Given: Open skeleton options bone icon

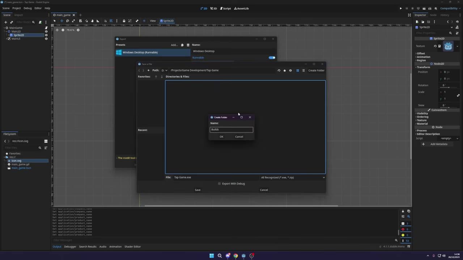Looking at the screenshot, I should point(137,21).
